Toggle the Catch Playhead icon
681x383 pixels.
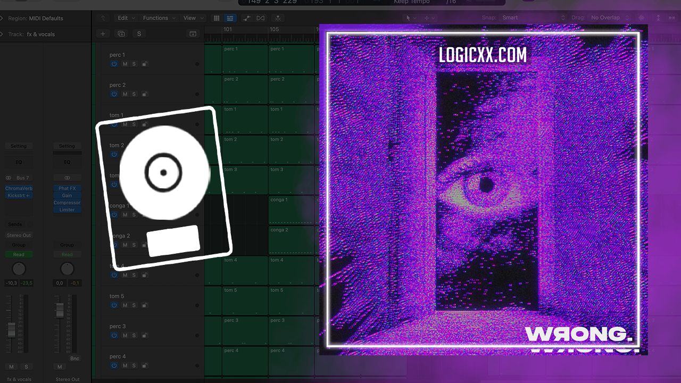point(277,18)
